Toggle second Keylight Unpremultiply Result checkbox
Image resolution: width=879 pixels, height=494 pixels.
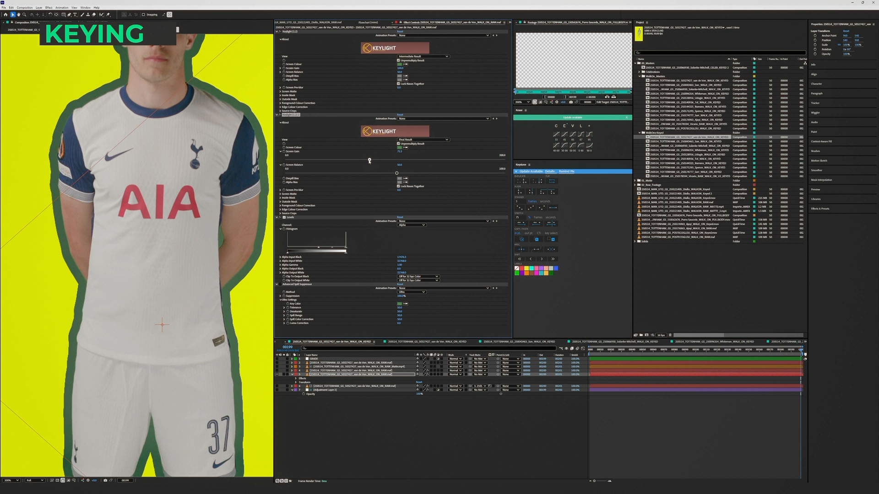point(398,144)
